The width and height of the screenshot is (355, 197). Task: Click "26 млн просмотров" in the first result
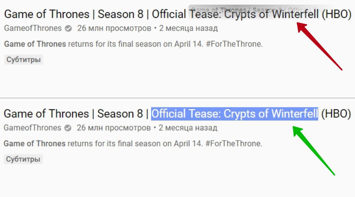click(x=114, y=29)
